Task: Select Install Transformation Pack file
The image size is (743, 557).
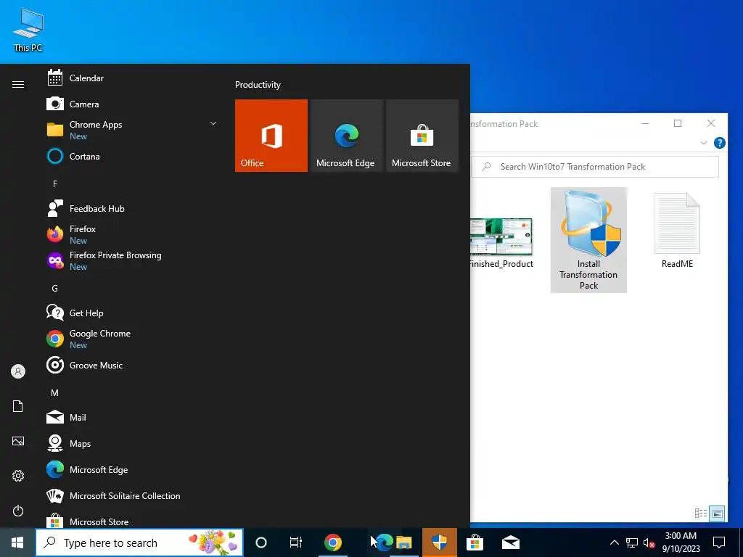Action: pos(588,239)
